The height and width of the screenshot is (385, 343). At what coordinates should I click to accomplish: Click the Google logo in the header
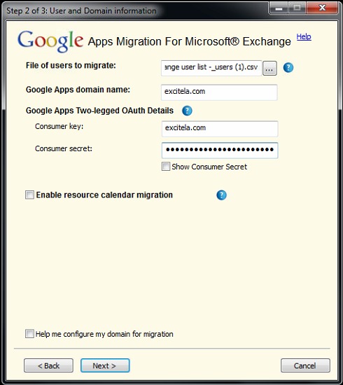(x=50, y=41)
